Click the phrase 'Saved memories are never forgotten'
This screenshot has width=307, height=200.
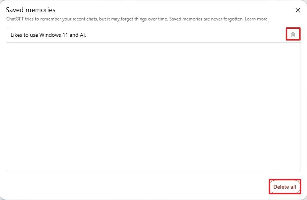[x=206, y=19]
